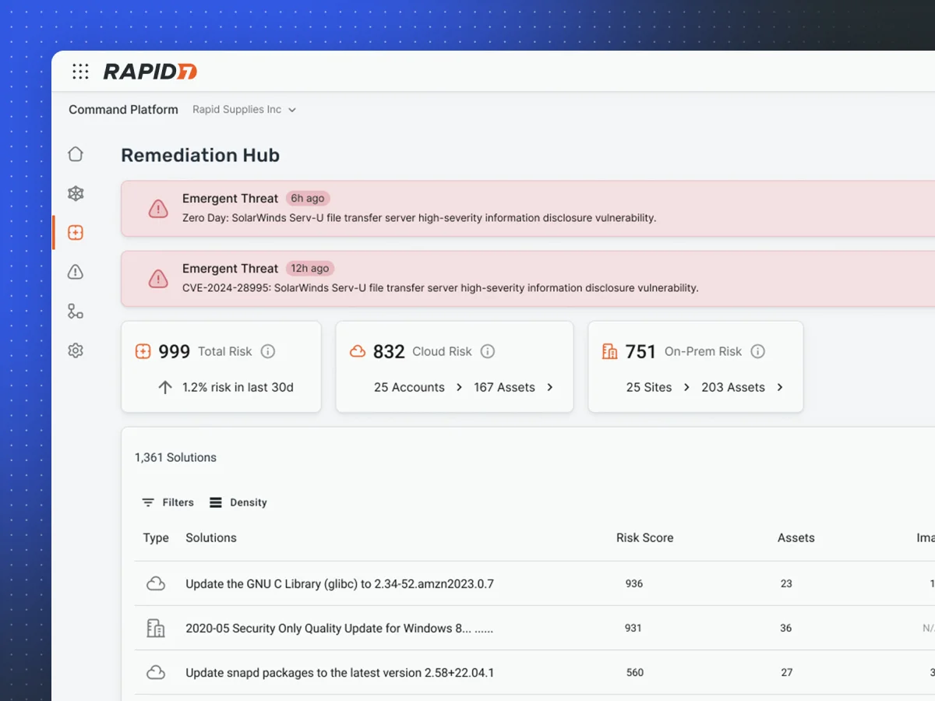Click the Rapid7 logo
The height and width of the screenshot is (701, 935).
coord(150,72)
